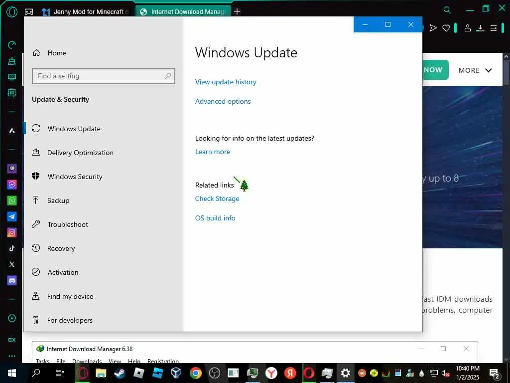This screenshot has height=383, width=510.
Task: Open Messenger in Opera sidebar
Action: pos(12,185)
